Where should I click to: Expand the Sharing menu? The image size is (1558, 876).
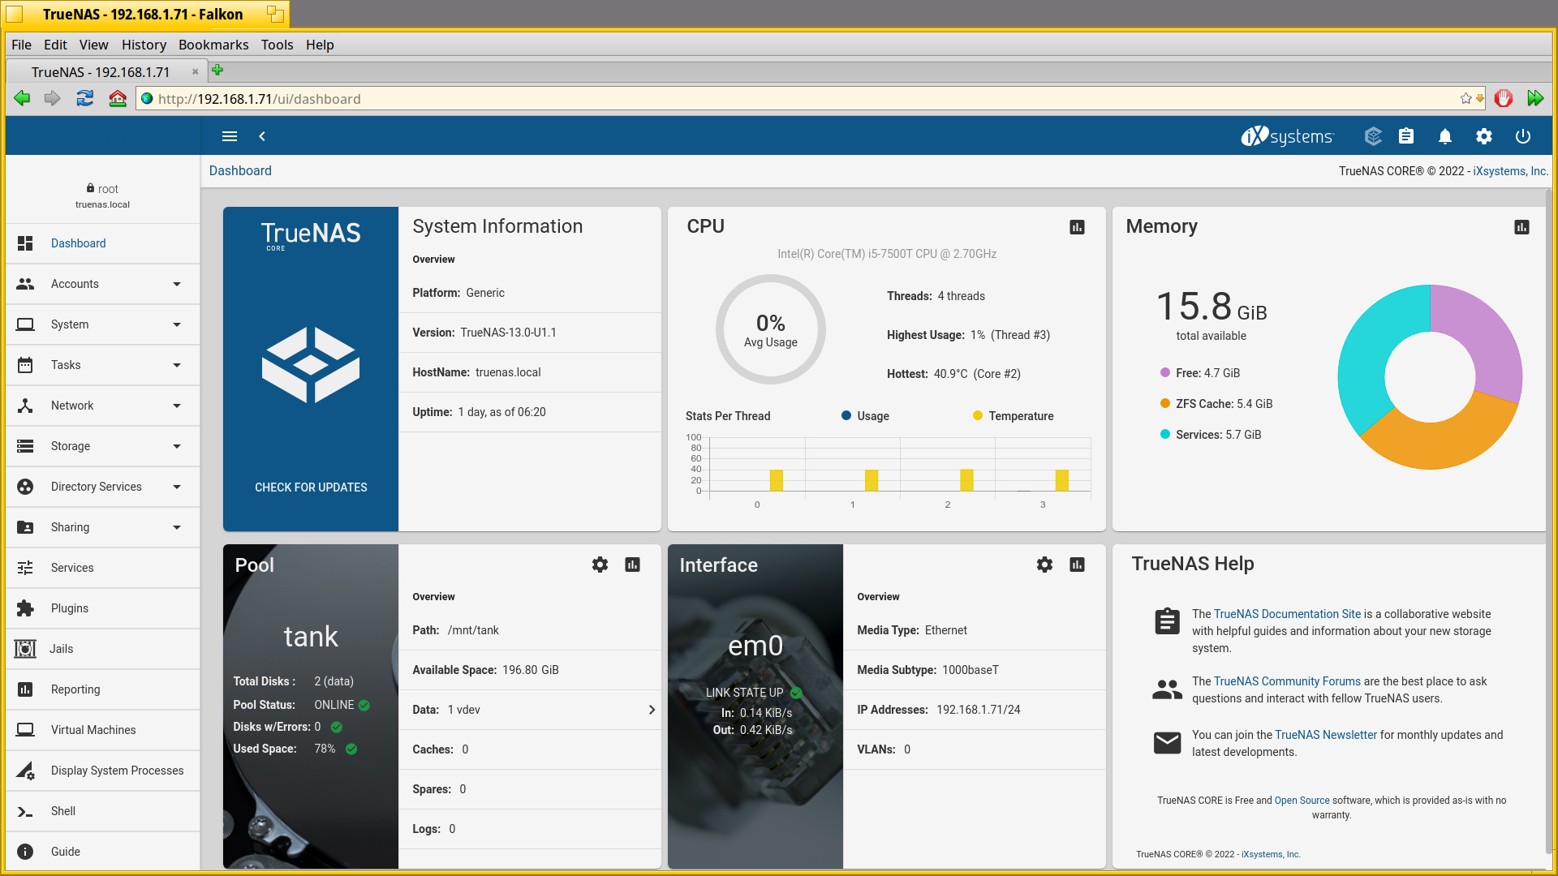(x=103, y=527)
